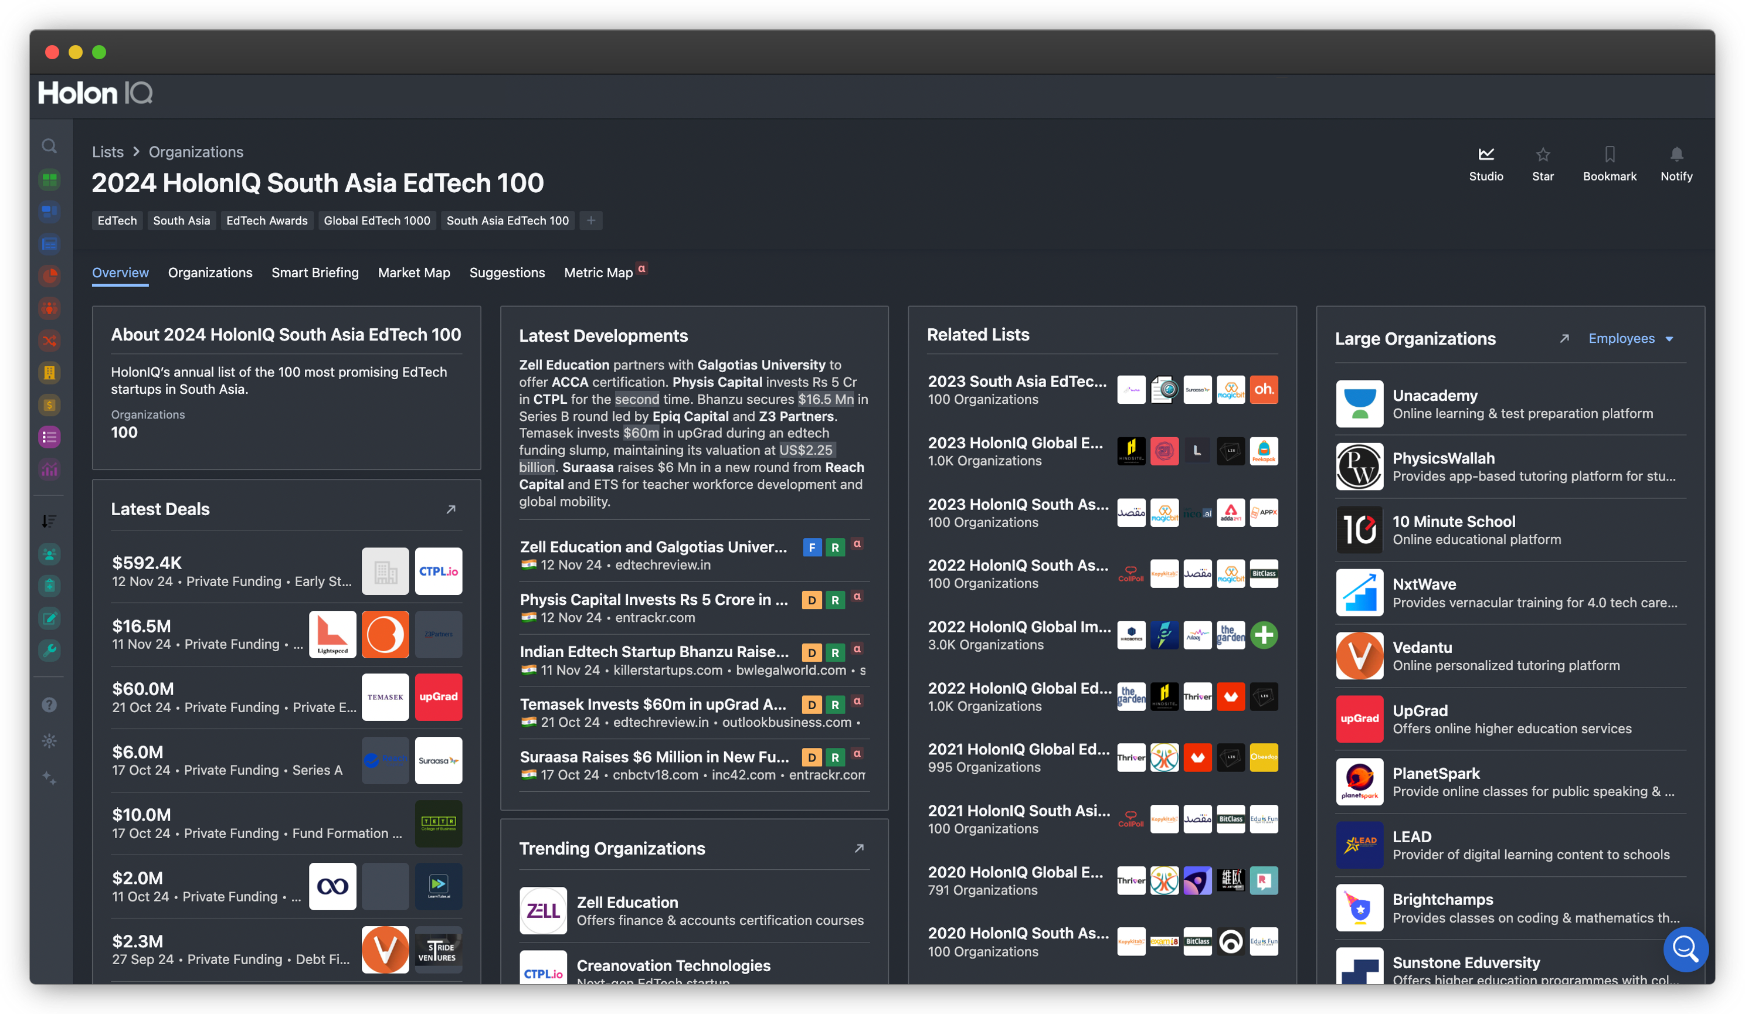Open 2021 HolonIQ Global EdTech 995 Organizations list

pos(1102,758)
